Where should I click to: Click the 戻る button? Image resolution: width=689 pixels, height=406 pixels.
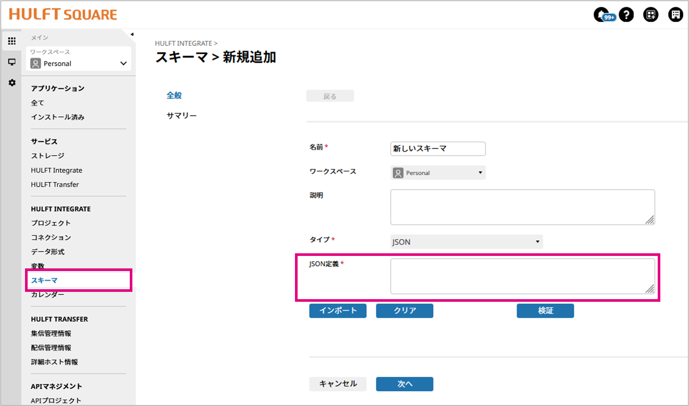(330, 96)
